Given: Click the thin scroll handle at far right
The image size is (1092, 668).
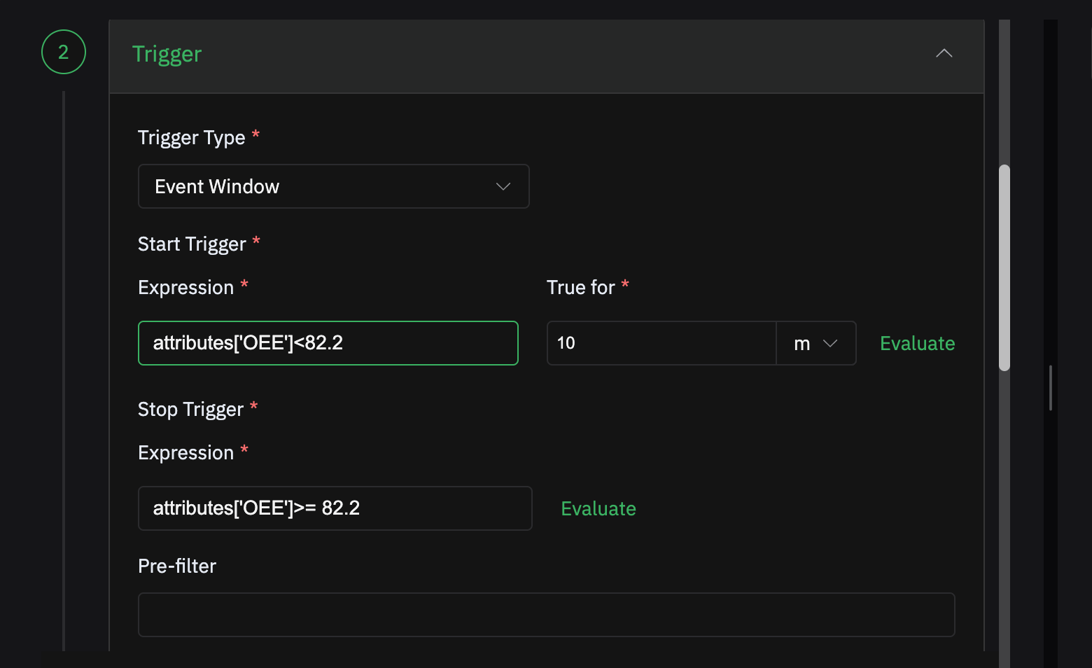Looking at the screenshot, I should click(1051, 387).
